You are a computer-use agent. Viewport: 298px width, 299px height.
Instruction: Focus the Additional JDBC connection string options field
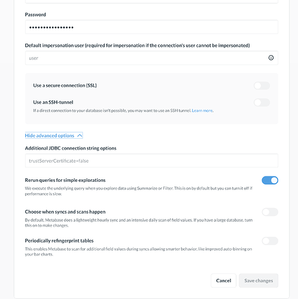point(151,161)
